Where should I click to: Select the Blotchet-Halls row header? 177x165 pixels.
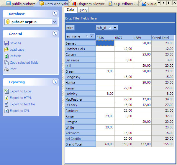pos(80,49)
